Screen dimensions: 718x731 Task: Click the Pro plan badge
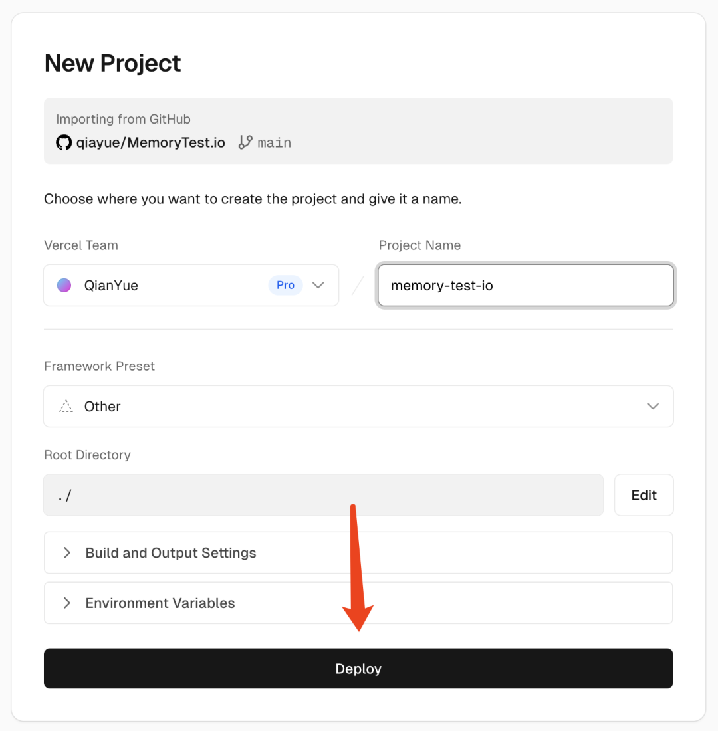coord(285,285)
